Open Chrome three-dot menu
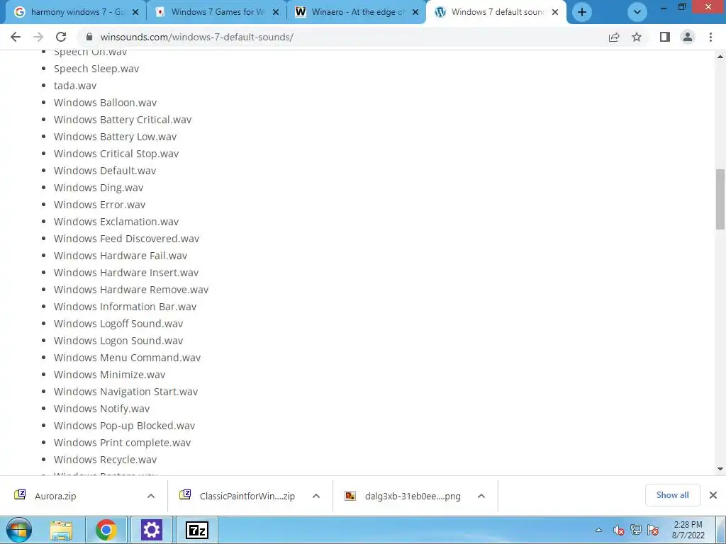Screen dimensions: 726x544 tap(710, 37)
